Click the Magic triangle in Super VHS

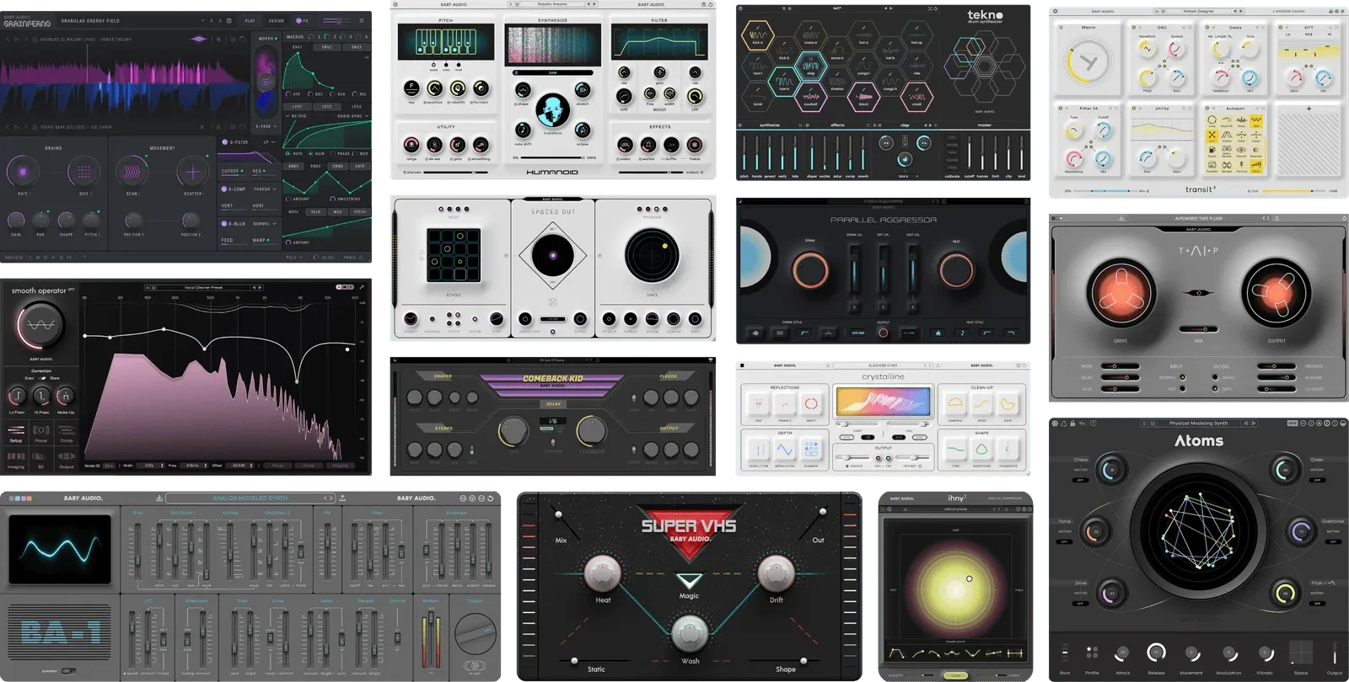click(x=689, y=581)
